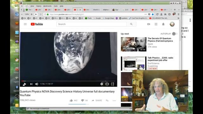Screen dimensions: 203x114
Task: Open video player settings gear
Action: coord(101,84)
